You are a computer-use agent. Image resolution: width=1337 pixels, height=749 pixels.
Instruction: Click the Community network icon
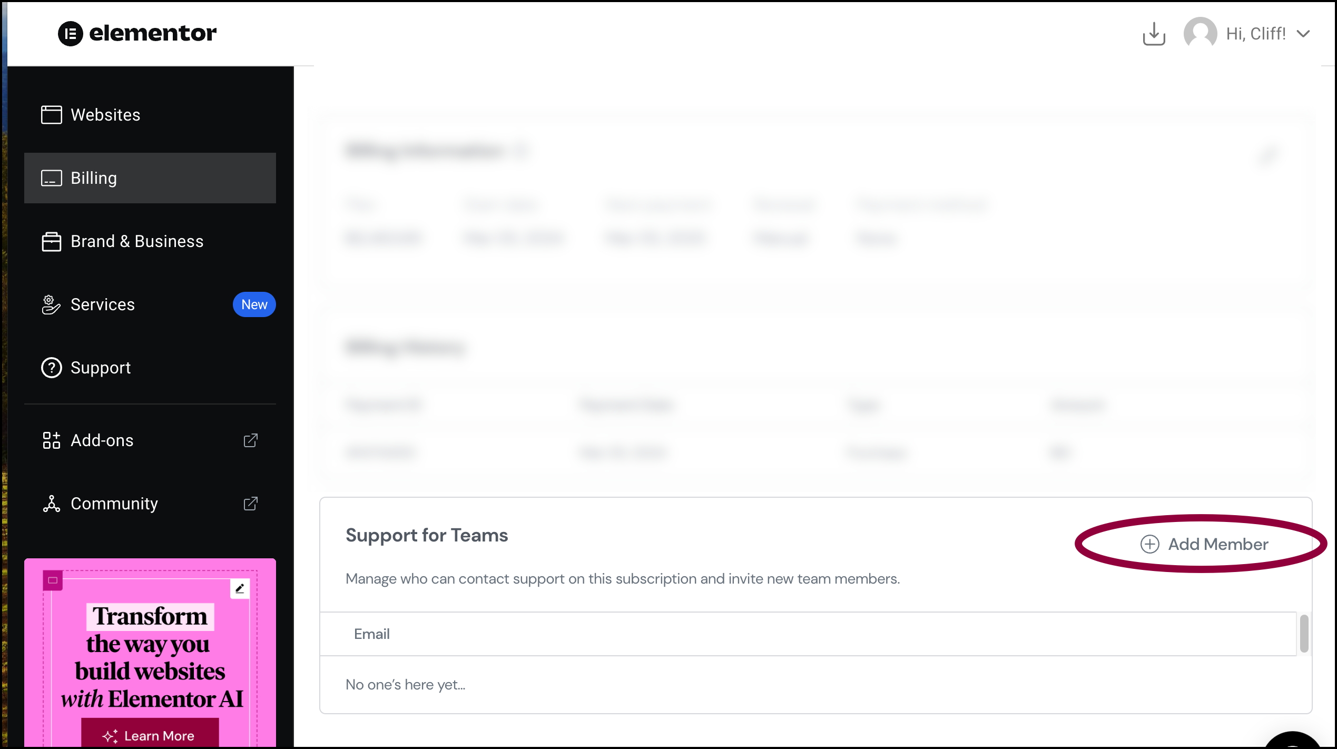click(52, 504)
